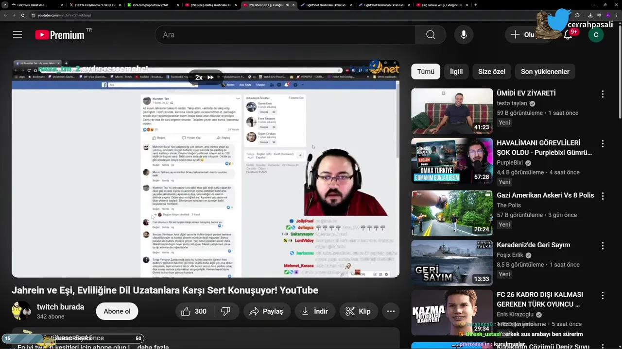Open browser extensions puzzle icon

tap(577, 15)
